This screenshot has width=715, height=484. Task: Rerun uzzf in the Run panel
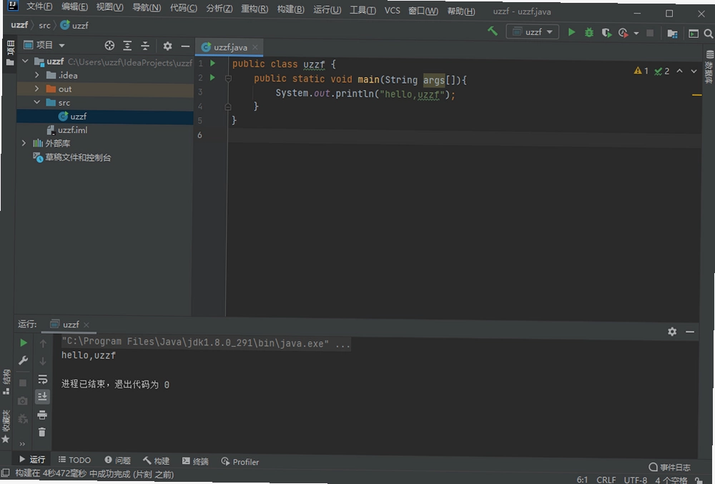(24, 342)
